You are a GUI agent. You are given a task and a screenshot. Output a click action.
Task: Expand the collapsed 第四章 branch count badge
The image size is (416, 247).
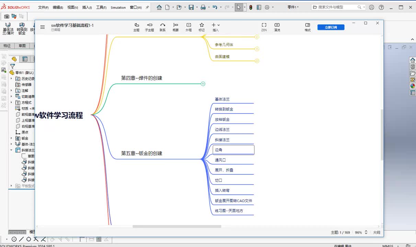pos(203,84)
